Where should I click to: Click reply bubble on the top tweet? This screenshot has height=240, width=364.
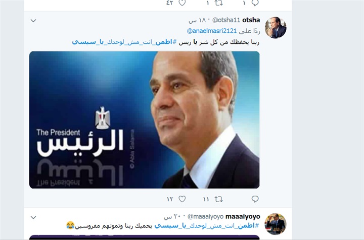255,3
